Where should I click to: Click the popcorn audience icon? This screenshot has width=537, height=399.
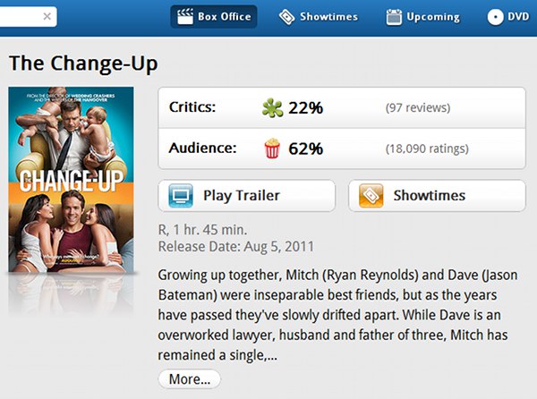point(272,149)
